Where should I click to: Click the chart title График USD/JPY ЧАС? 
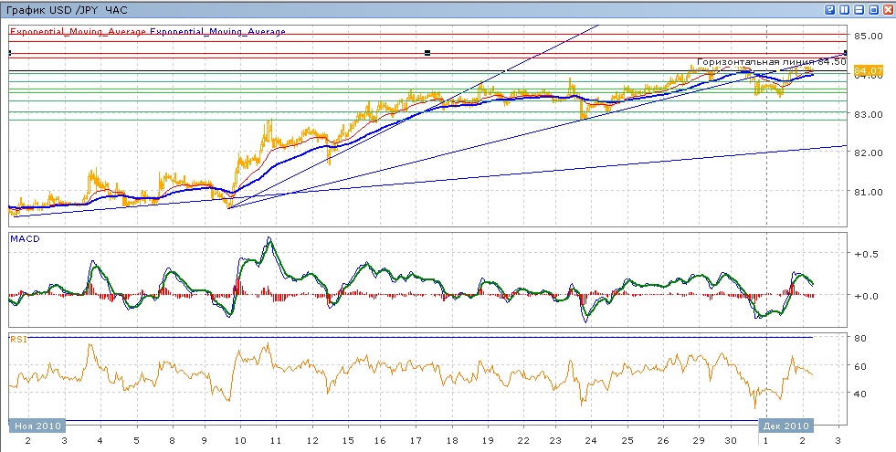coord(67,10)
